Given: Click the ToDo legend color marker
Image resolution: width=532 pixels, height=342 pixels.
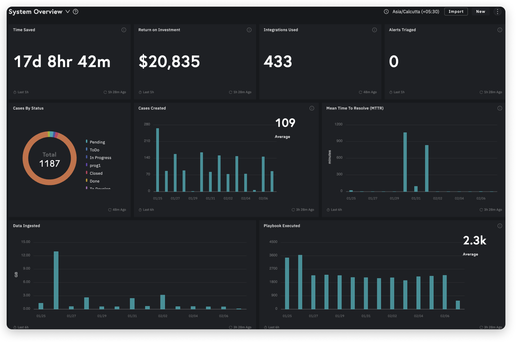Looking at the screenshot, I should point(87,149).
